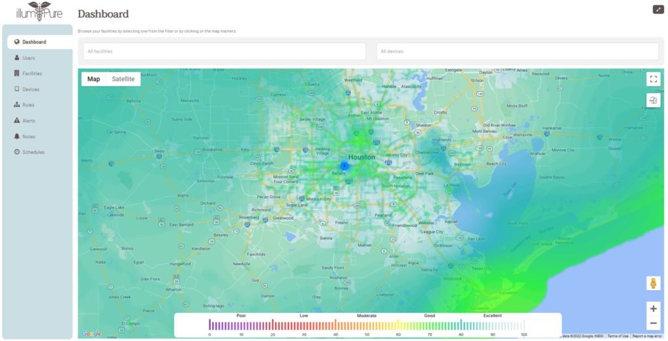Open the All facilities dropdown
The width and height of the screenshot is (668, 341).
224,52
